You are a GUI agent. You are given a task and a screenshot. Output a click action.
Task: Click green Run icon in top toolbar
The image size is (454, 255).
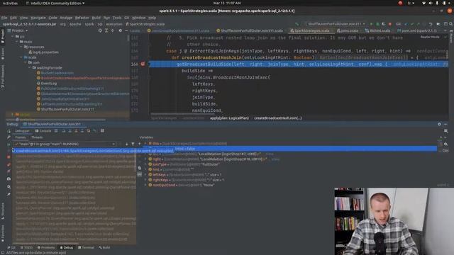tap(371, 23)
